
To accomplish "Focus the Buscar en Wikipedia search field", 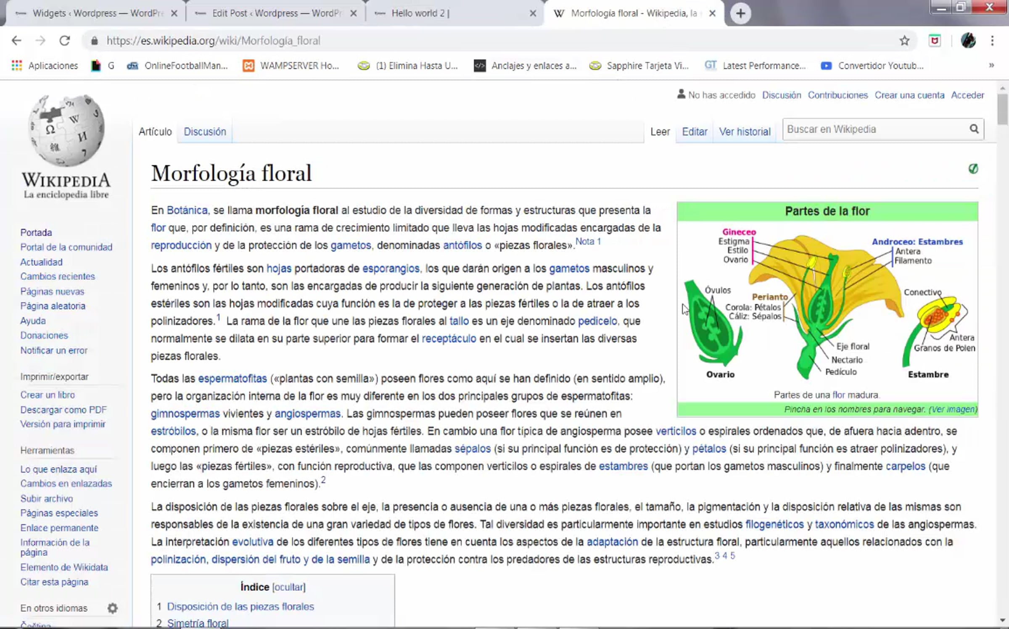I will 874,129.
